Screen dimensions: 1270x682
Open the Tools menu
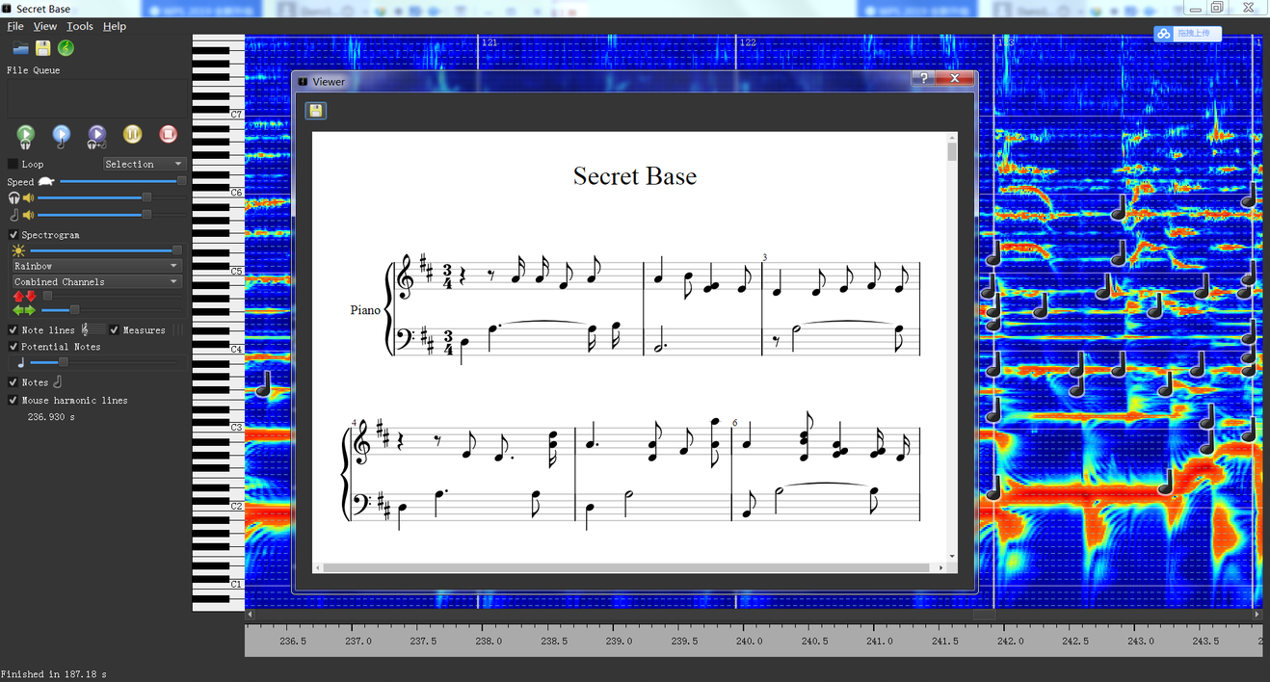[80, 26]
